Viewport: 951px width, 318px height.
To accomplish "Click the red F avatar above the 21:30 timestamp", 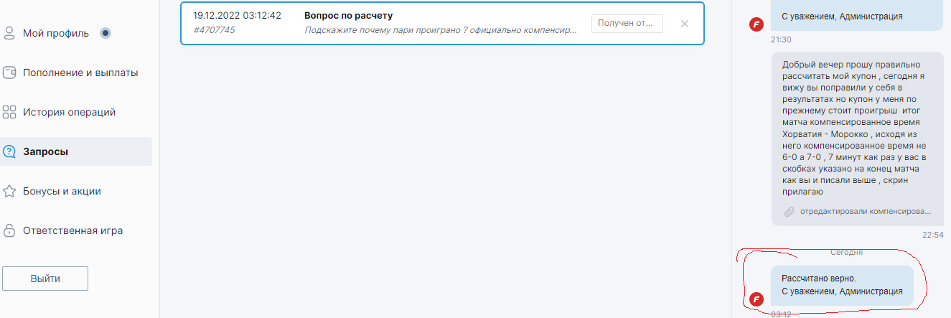I will coord(755,24).
